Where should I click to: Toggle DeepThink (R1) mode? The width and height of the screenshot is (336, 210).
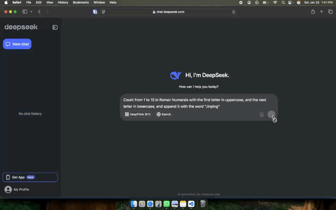click(x=138, y=114)
